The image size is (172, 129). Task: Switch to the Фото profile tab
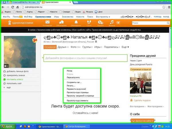coord(75,47)
